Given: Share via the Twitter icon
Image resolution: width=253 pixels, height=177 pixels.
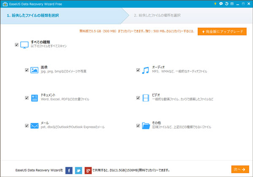Looking at the screenshot, I should [x=78, y=170].
